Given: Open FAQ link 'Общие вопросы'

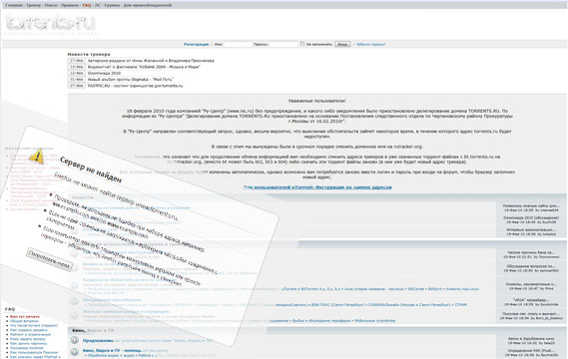Looking at the screenshot, I should [x=24, y=321].
